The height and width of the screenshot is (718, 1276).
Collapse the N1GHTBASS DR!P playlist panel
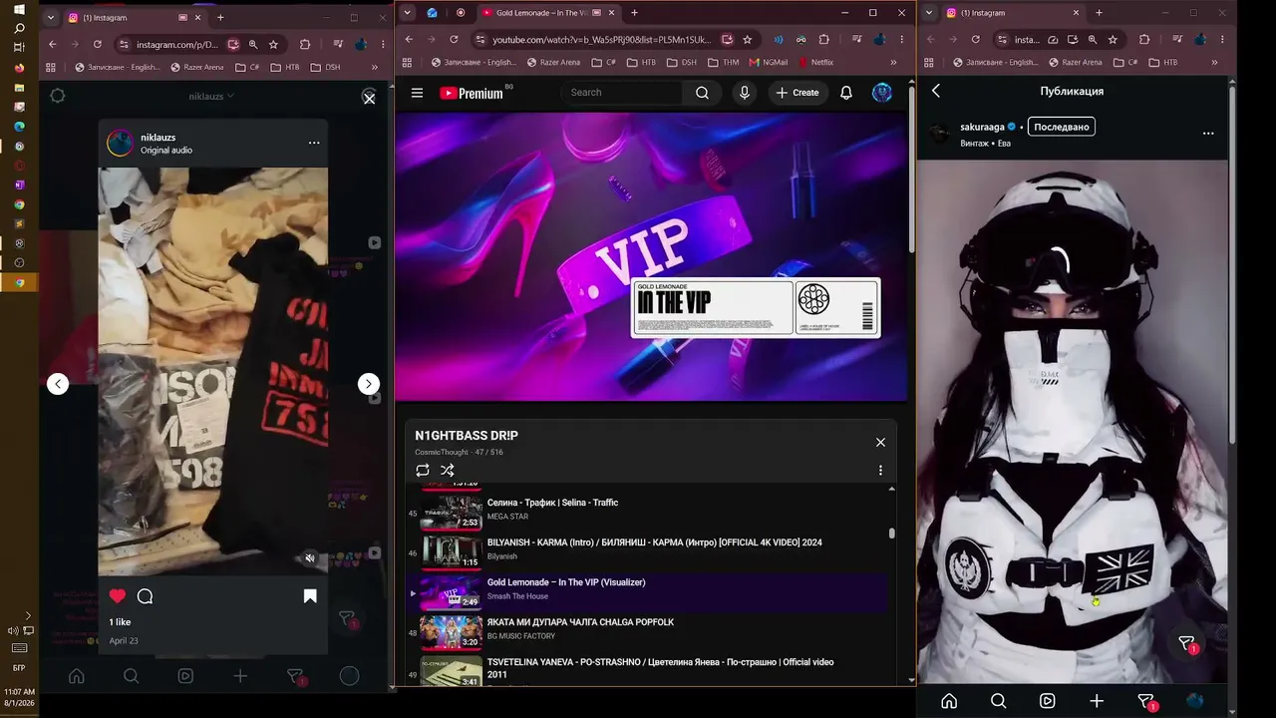[x=880, y=442]
